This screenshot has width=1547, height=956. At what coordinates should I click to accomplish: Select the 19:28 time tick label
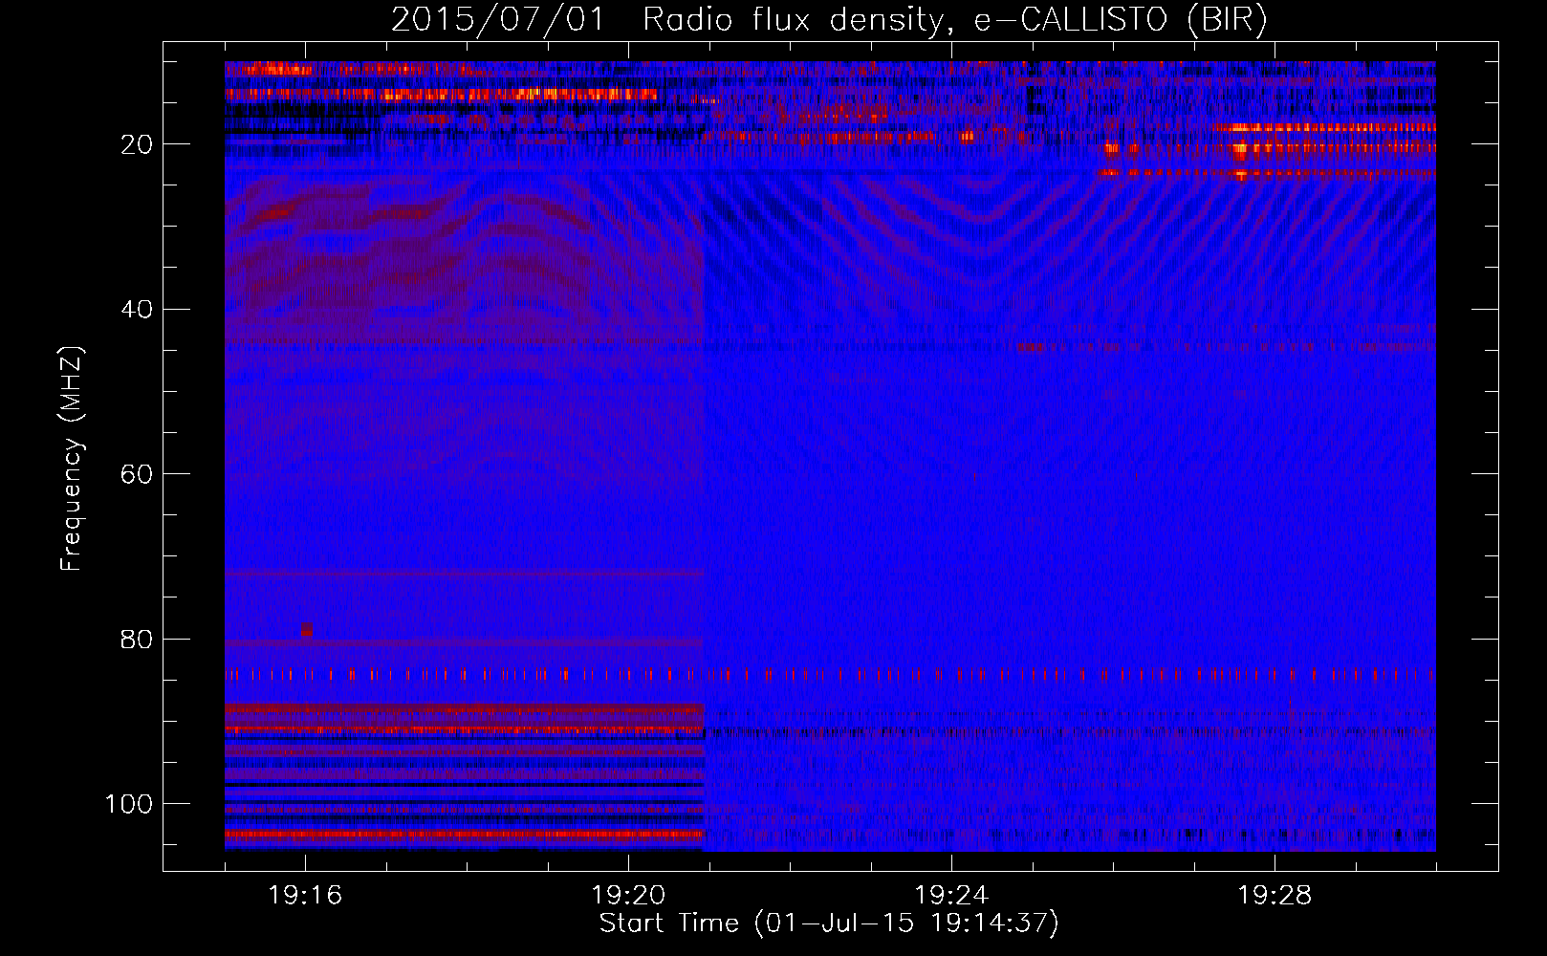(x=1275, y=896)
